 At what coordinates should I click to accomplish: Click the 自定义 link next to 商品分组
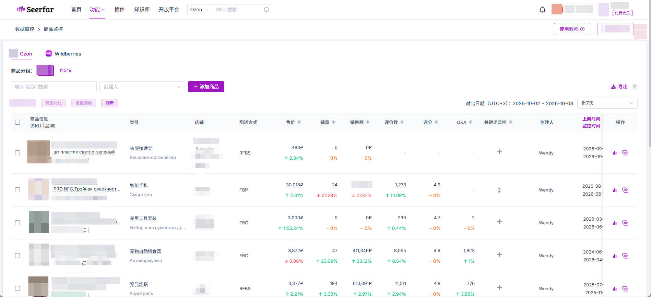pos(66,71)
